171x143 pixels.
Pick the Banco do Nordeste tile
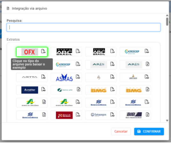point(66,115)
